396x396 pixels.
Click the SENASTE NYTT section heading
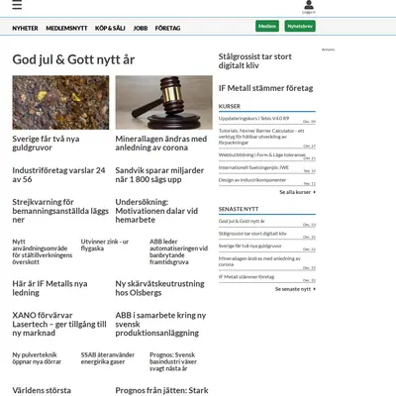coord(239,209)
